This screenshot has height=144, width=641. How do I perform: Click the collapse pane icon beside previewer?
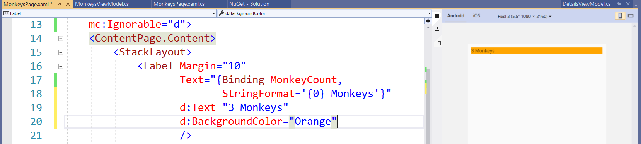tap(437, 16)
